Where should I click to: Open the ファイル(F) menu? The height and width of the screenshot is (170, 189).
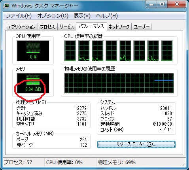19,16
